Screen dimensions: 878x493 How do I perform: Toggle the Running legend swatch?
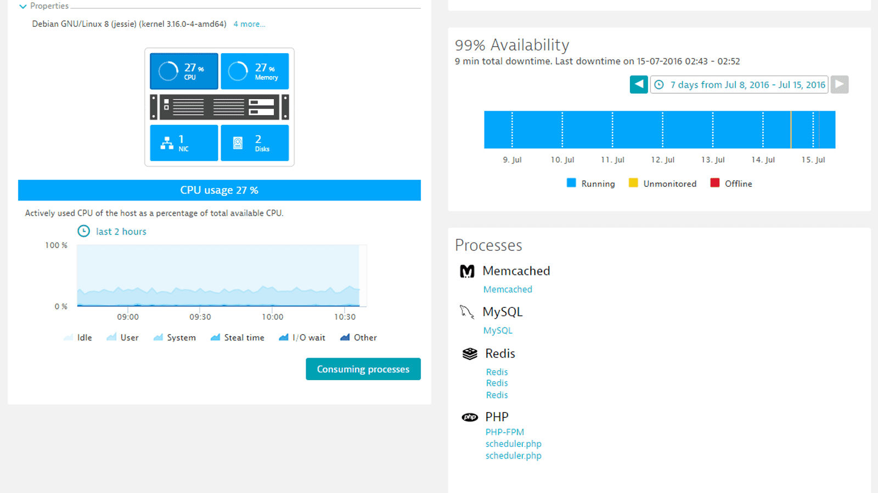[x=571, y=183]
